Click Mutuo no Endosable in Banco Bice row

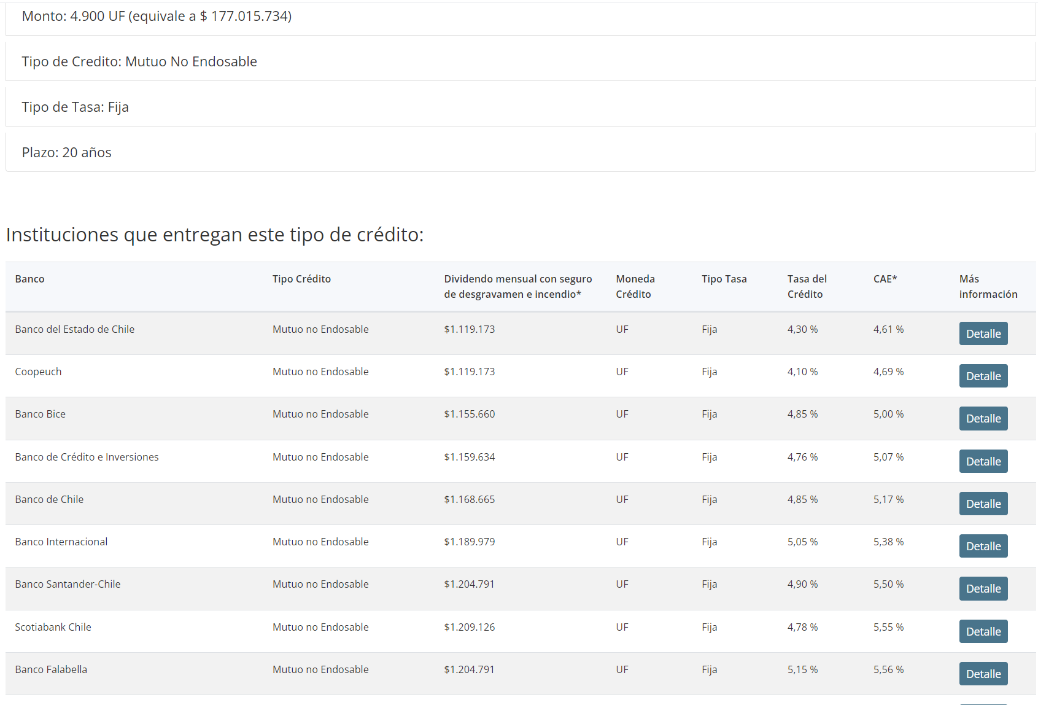[x=320, y=414]
